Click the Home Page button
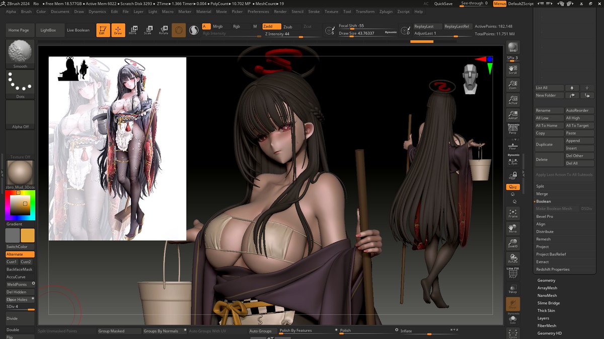The width and height of the screenshot is (604, 339). pyautogui.click(x=19, y=30)
